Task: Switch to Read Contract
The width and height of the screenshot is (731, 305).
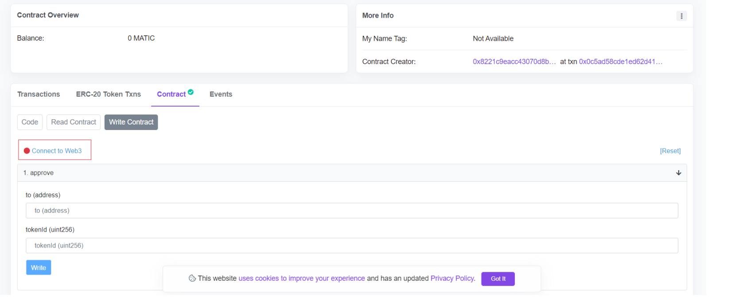Action: [x=74, y=122]
